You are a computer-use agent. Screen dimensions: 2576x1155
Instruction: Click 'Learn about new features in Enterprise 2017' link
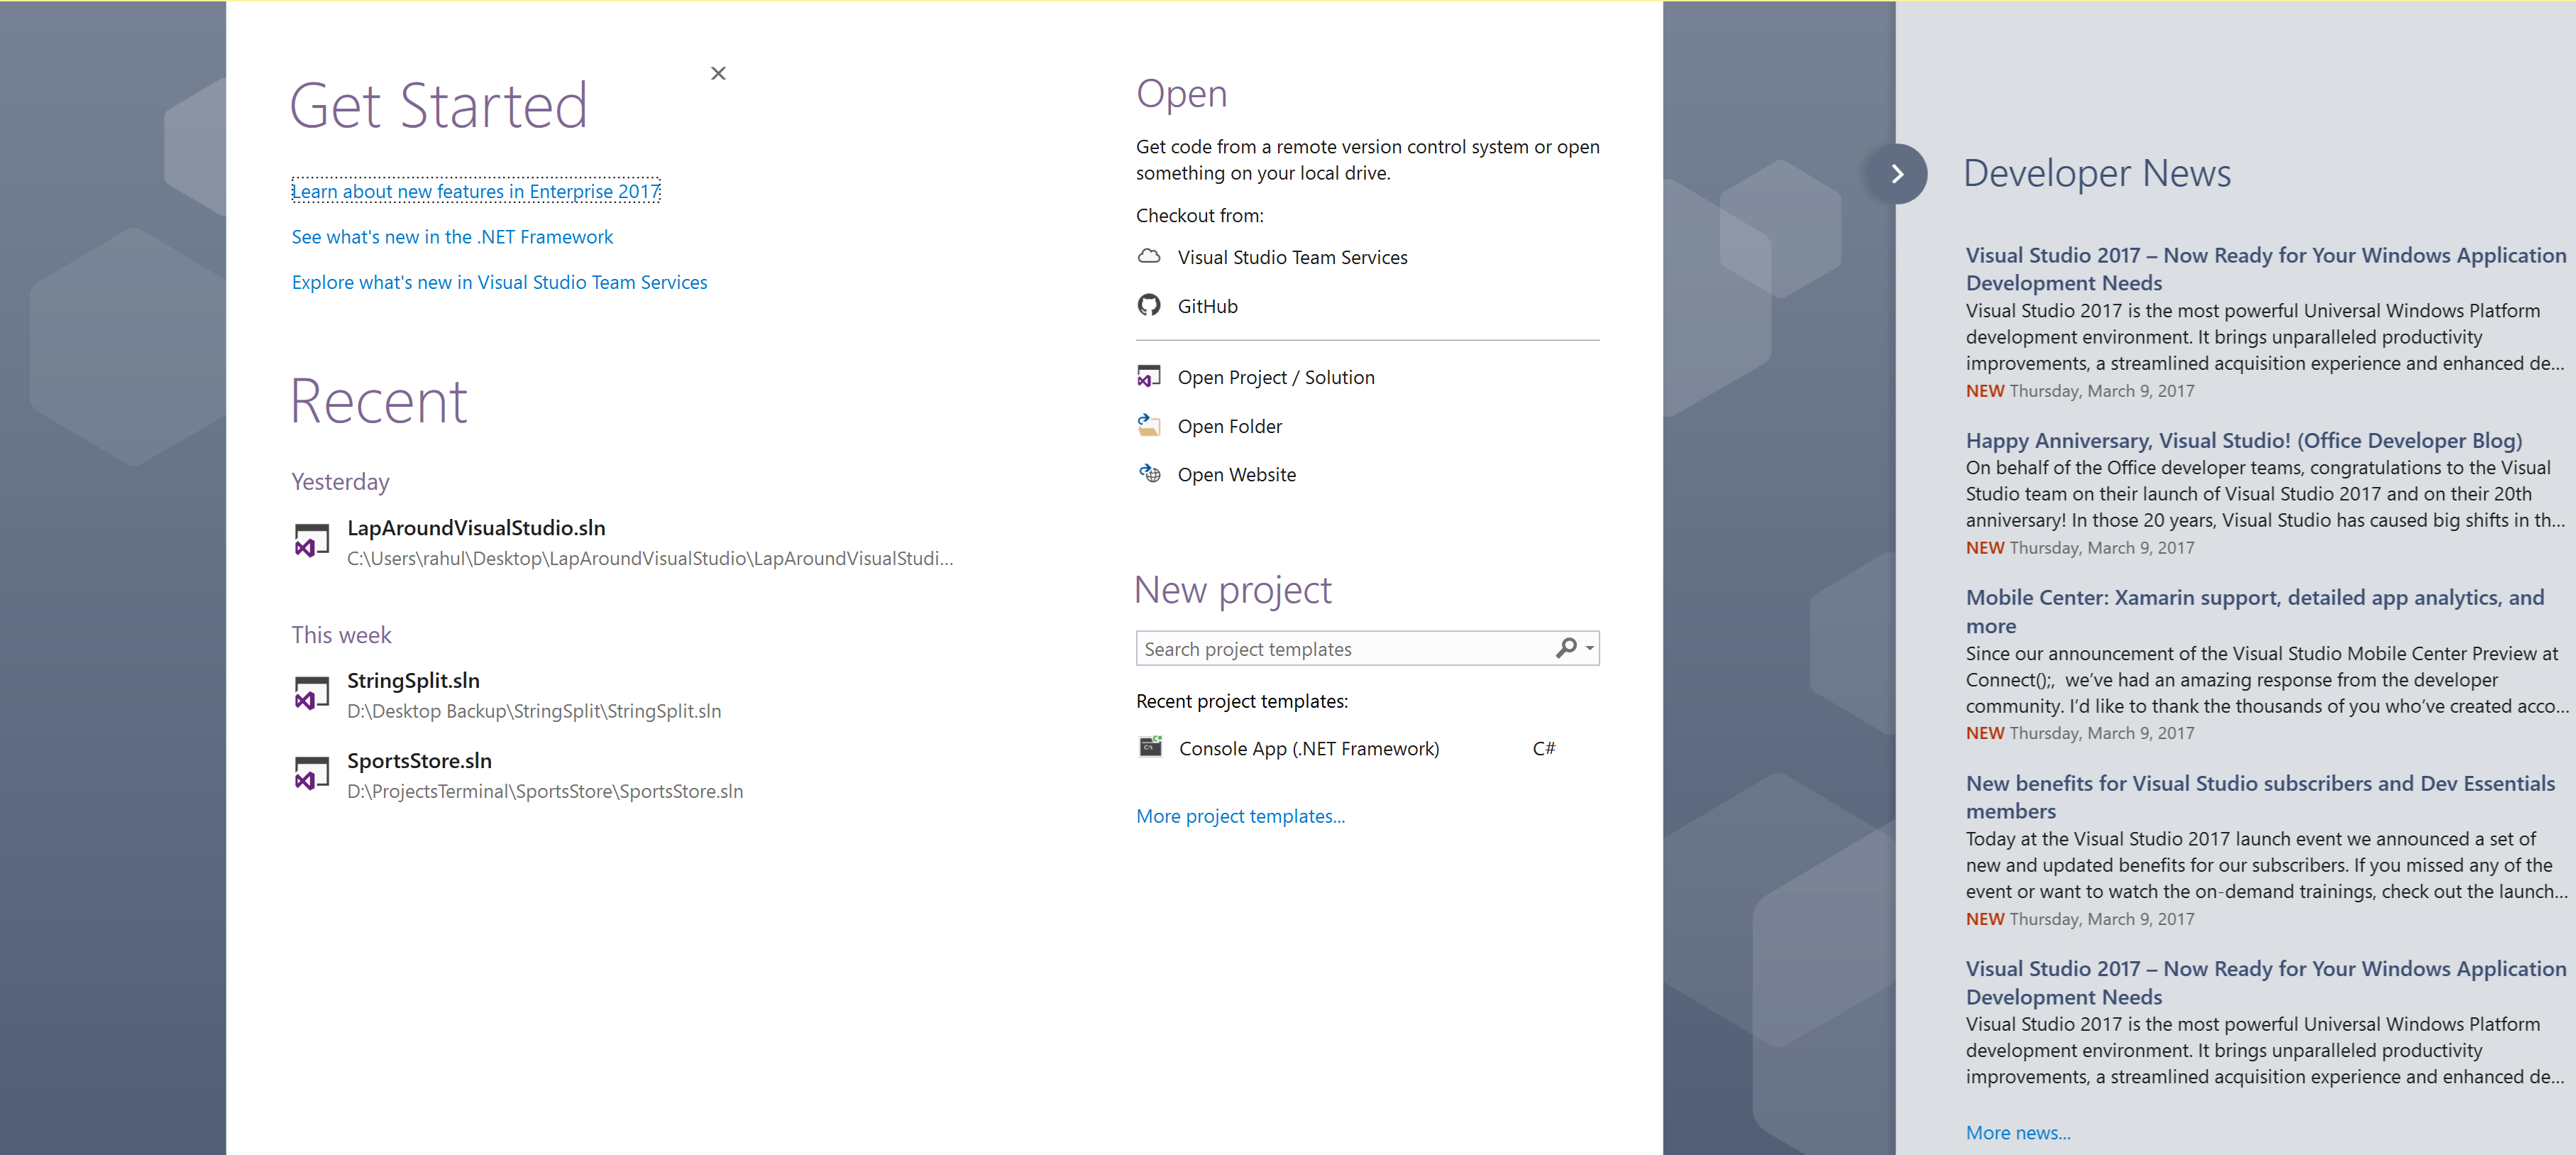476,190
